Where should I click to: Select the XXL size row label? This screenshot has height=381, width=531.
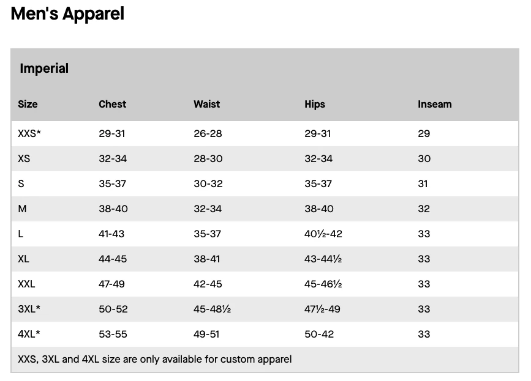pos(26,284)
